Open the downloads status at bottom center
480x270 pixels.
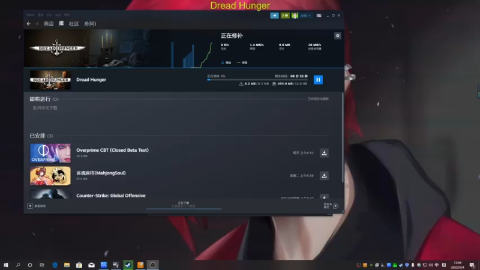[184, 205]
